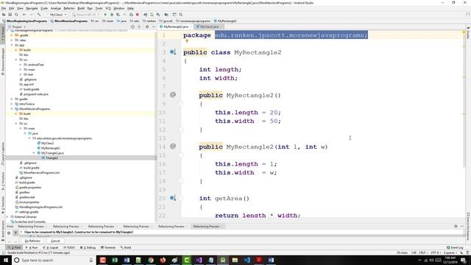Viewport: 471px width, 265px height.
Task: Start debugging with the bug icon
Action: pos(112,15)
